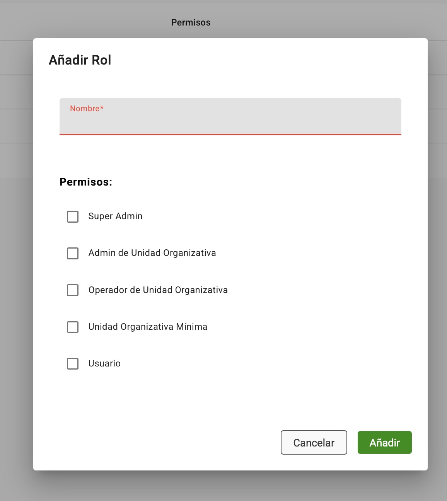Click the Permisos column header behind dialog
This screenshot has height=501, width=447.
click(191, 22)
